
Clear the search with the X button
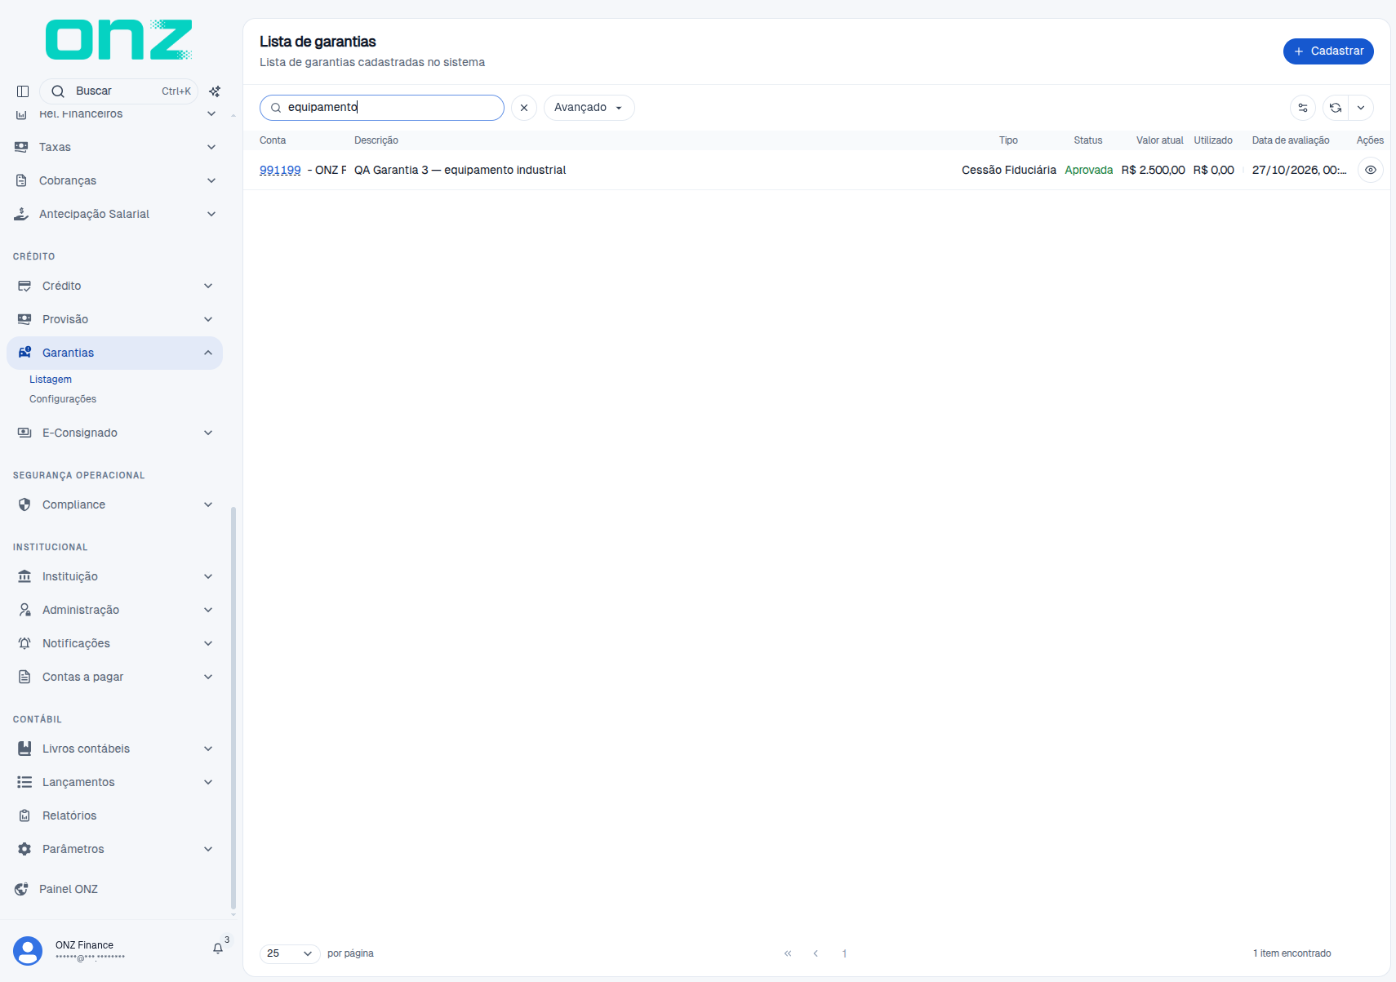524,108
